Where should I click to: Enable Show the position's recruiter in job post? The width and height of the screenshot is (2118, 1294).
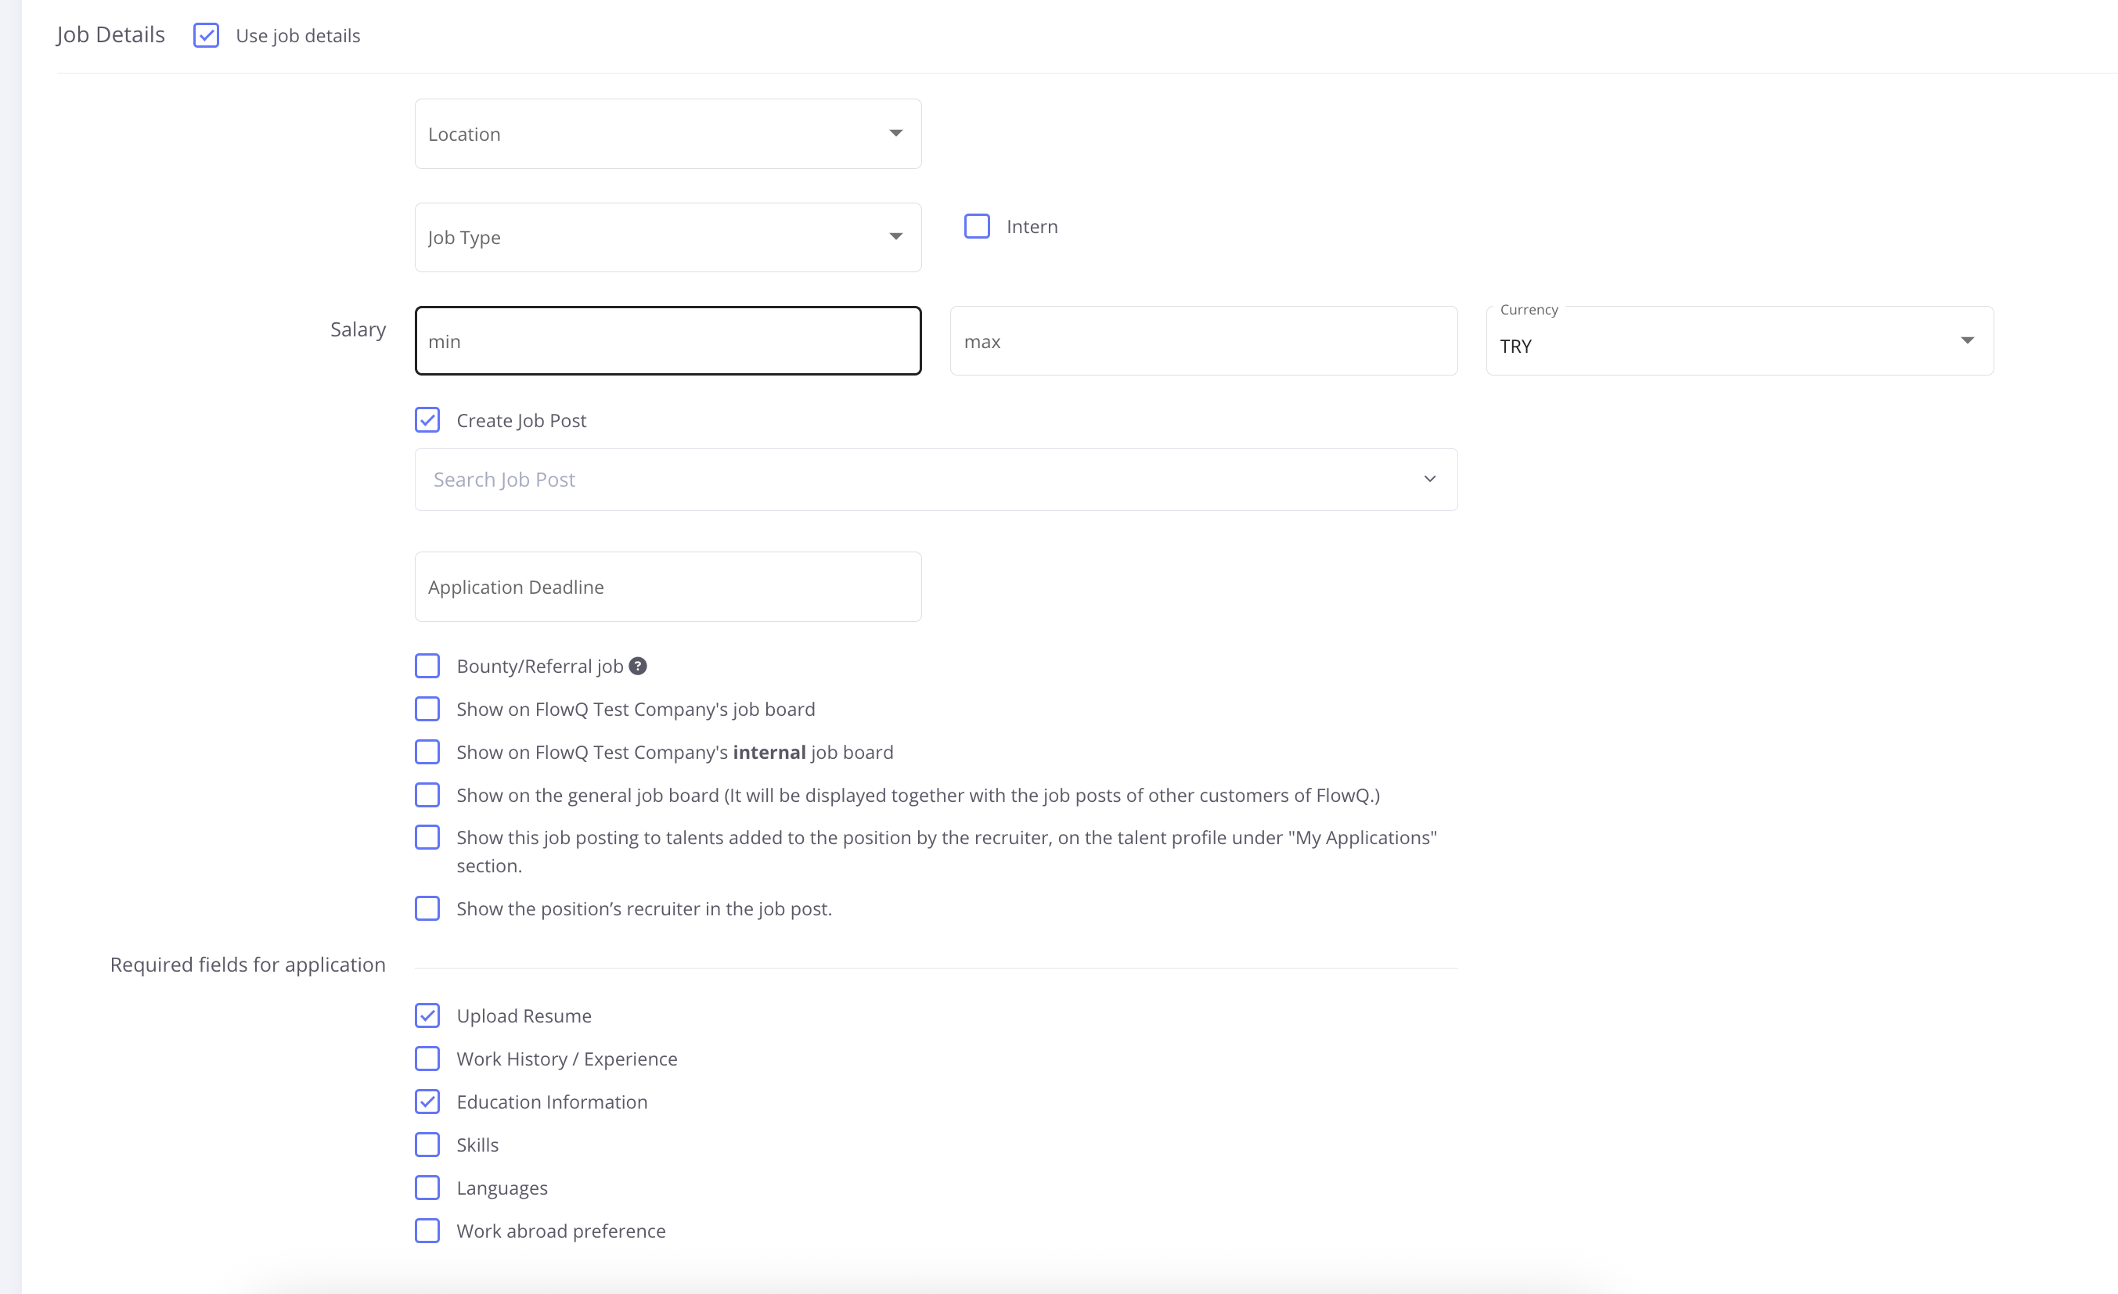427,908
